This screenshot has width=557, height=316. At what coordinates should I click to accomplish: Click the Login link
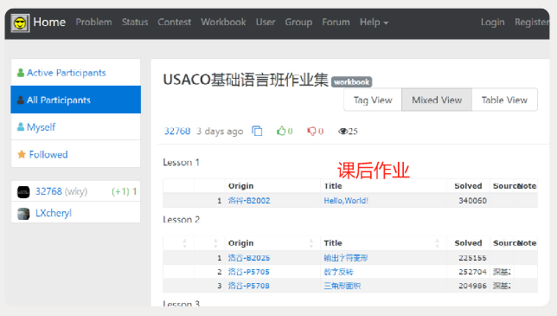pyautogui.click(x=493, y=22)
